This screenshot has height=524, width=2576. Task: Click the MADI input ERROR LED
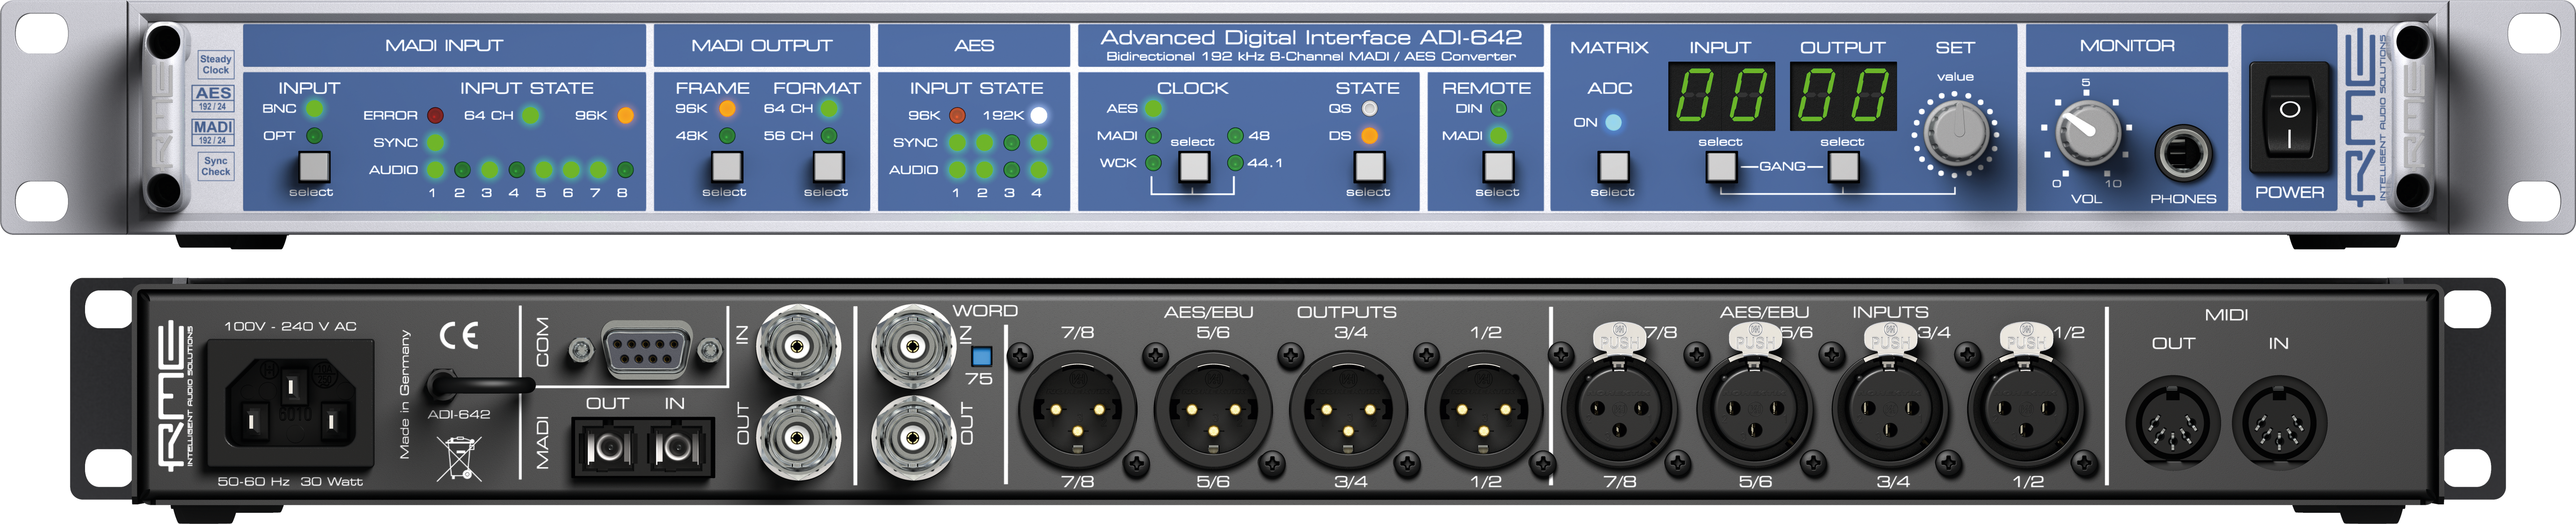point(435,116)
